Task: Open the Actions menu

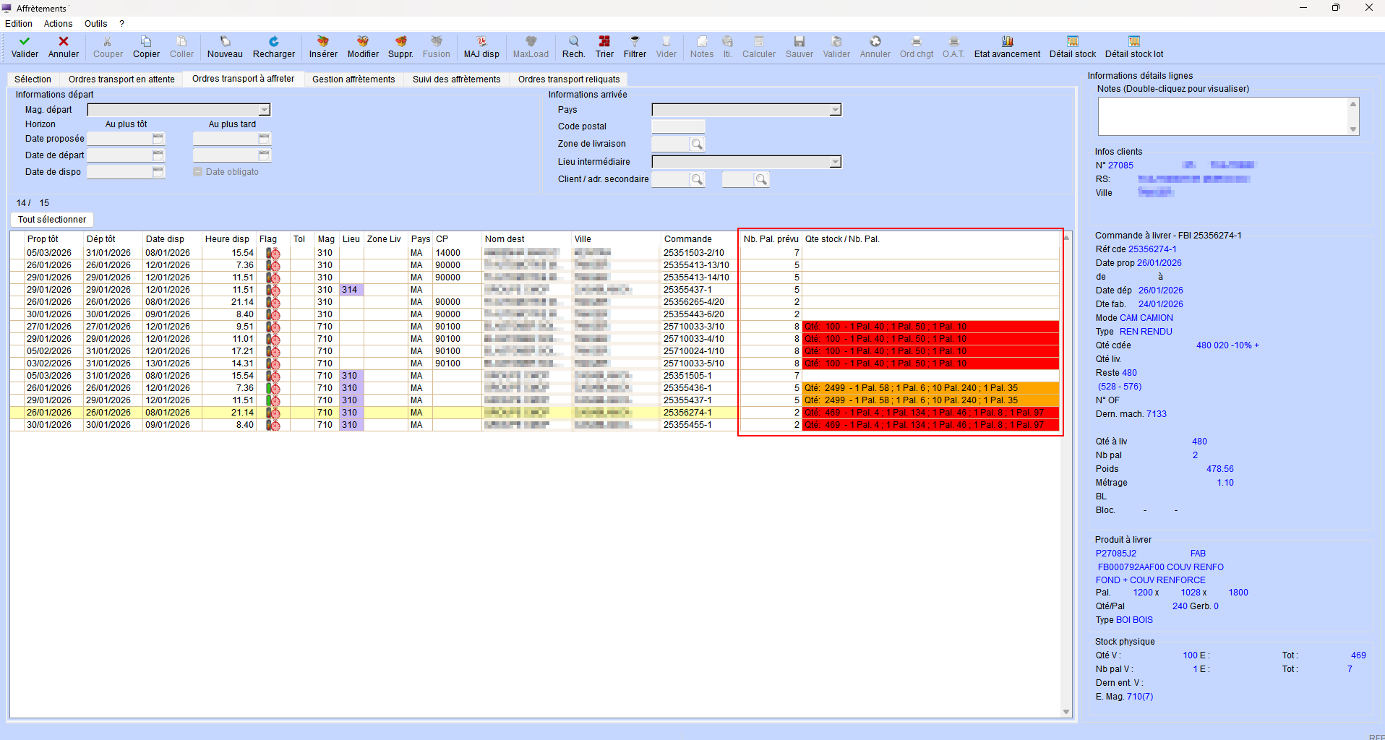Action: 58,24
